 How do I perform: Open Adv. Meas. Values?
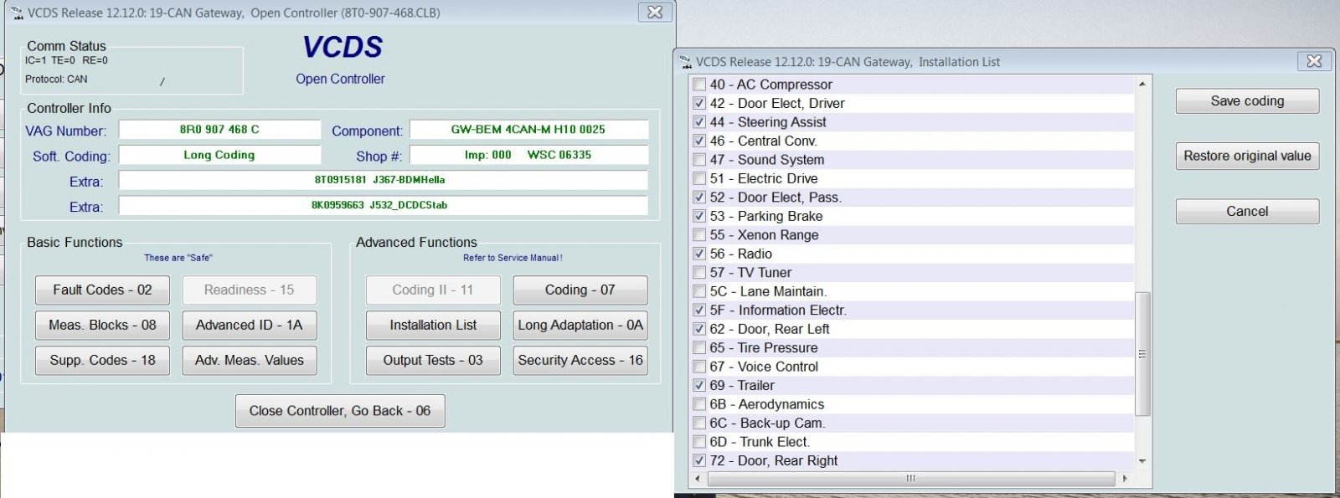250,361
